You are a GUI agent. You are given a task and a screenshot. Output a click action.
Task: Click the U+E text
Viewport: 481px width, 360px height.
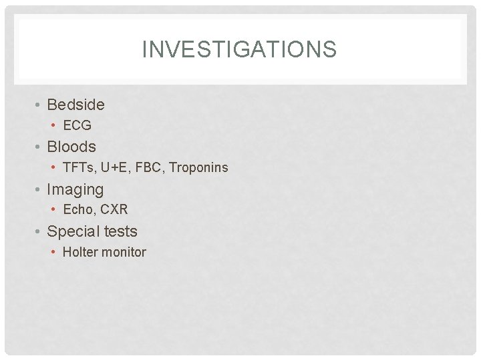(x=116, y=167)
